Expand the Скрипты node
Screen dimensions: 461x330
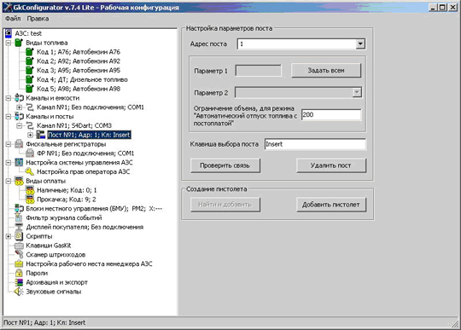pos(9,236)
